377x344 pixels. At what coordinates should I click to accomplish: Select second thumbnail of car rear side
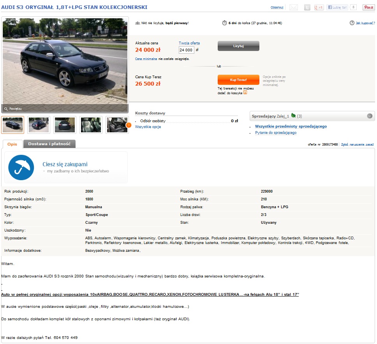[39, 125]
